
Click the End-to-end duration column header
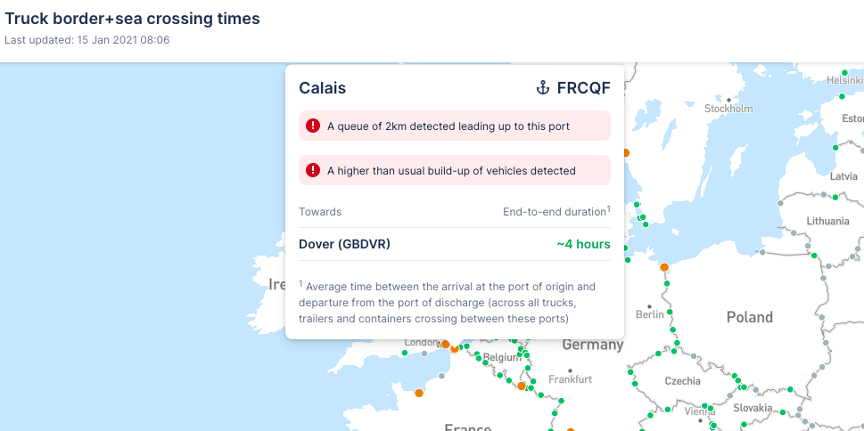click(555, 212)
